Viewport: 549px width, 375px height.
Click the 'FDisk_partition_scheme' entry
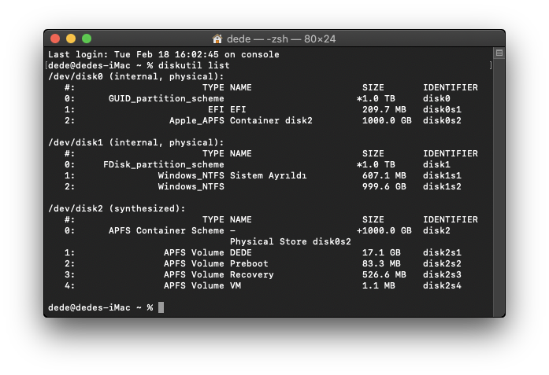pyautogui.click(x=163, y=164)
